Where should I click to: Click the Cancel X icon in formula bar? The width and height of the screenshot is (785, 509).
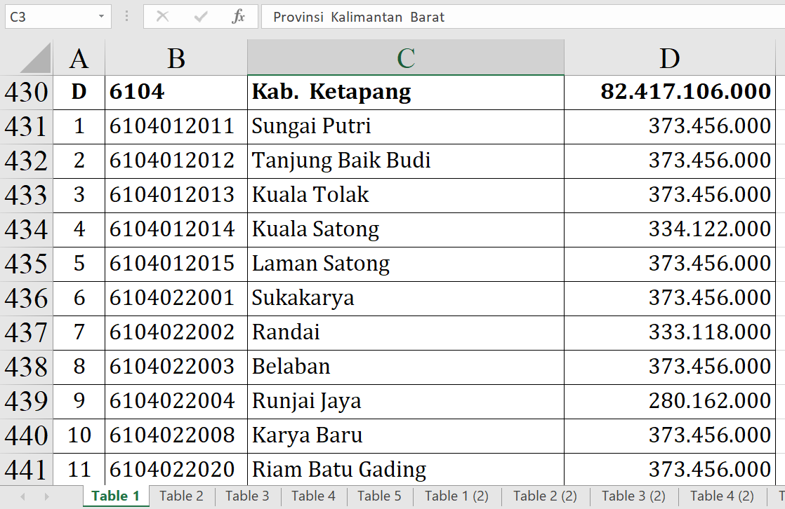click(162, 17)
